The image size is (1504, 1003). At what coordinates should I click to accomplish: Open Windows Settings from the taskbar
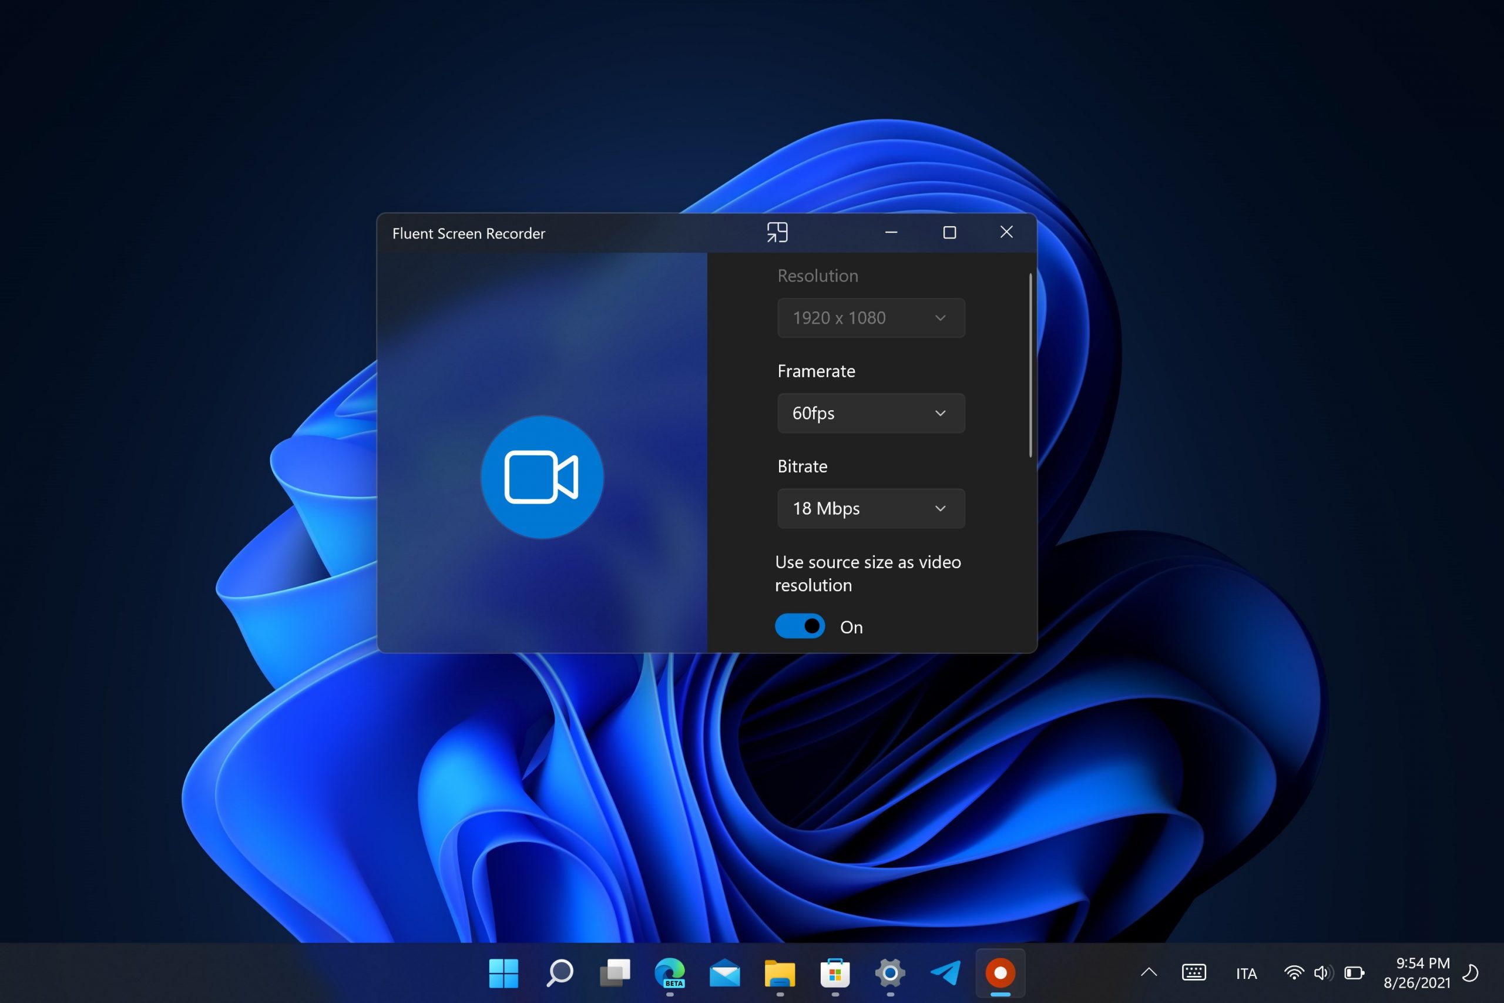(x=890, y=974)
